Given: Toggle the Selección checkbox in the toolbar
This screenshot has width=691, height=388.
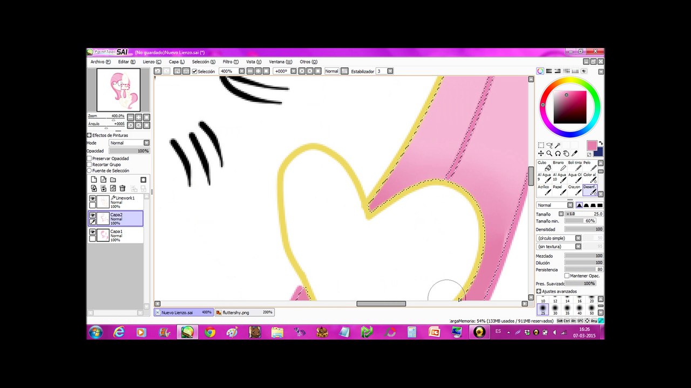Looking at the screenshot, I should click(x=194, y=71).
